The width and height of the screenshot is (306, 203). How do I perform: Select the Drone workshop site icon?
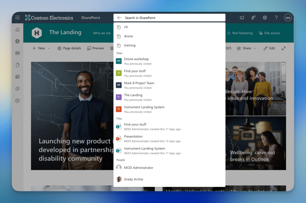(x=119, y=61)
